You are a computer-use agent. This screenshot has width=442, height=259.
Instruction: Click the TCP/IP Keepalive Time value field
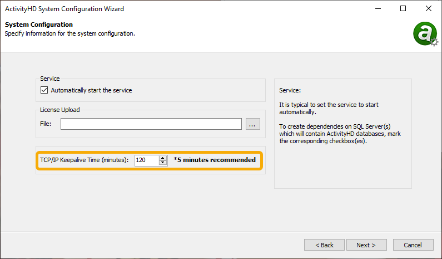(147, 160)
